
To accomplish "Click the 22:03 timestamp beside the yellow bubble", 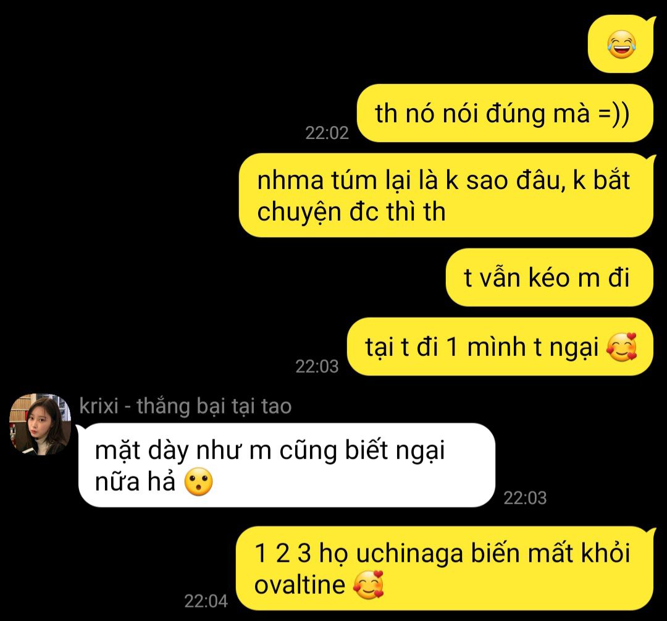I will pyautogui.click(x=317, y=366).
